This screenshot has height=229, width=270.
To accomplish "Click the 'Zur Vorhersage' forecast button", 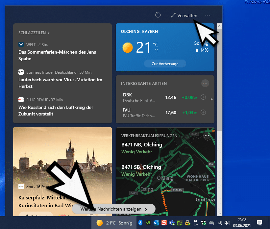I will point(165,64).
